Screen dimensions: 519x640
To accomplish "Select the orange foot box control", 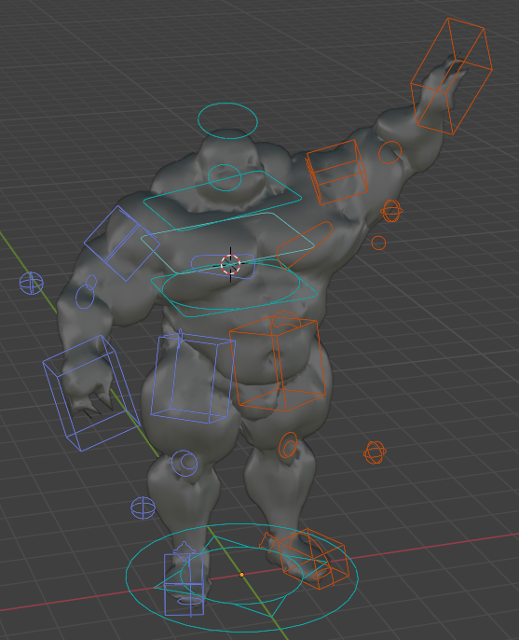I will (x=313, y=559).
